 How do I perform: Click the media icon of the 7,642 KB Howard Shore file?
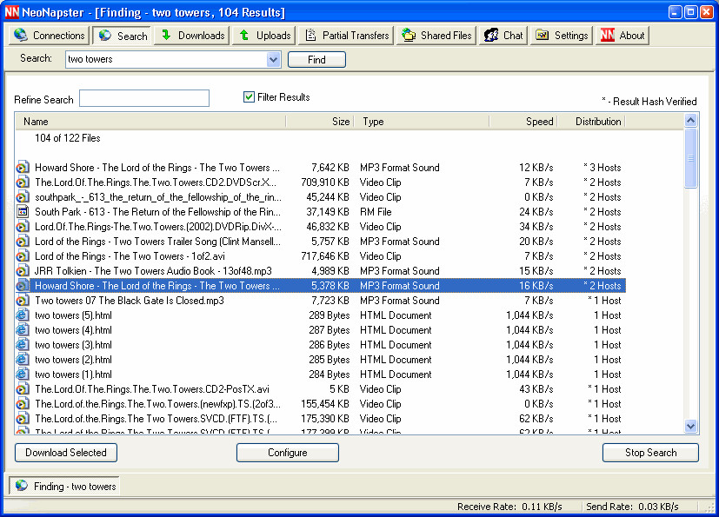pyautogui.click(x=23, y=168)
